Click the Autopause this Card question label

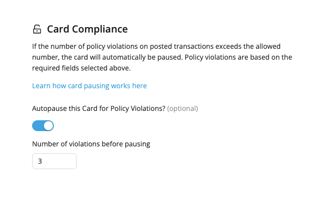(98, 108)
